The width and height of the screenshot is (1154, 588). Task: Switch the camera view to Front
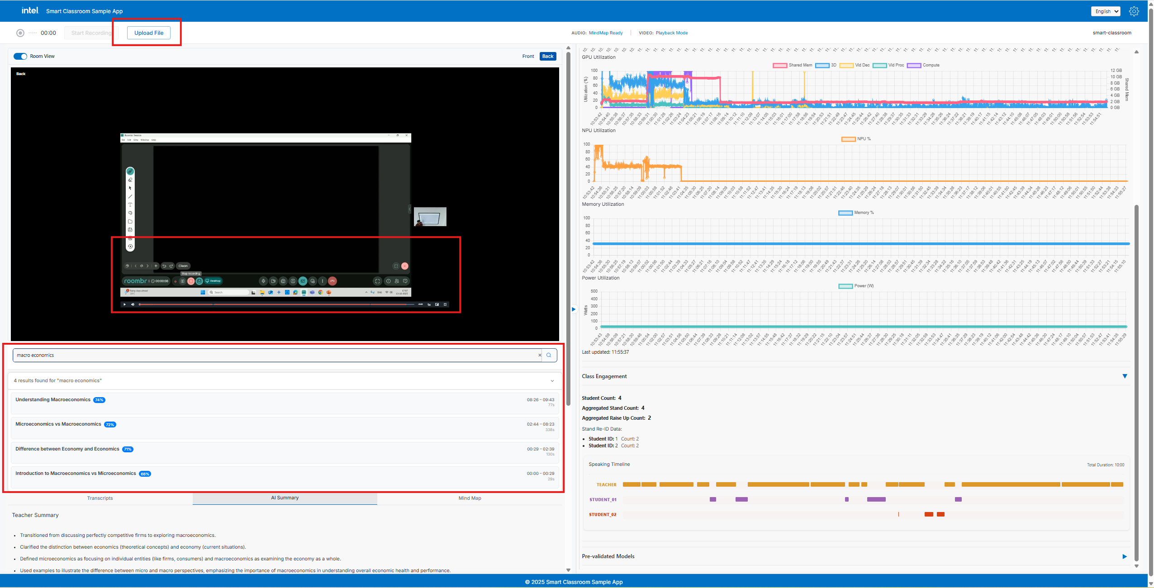(x=527, y=56)
